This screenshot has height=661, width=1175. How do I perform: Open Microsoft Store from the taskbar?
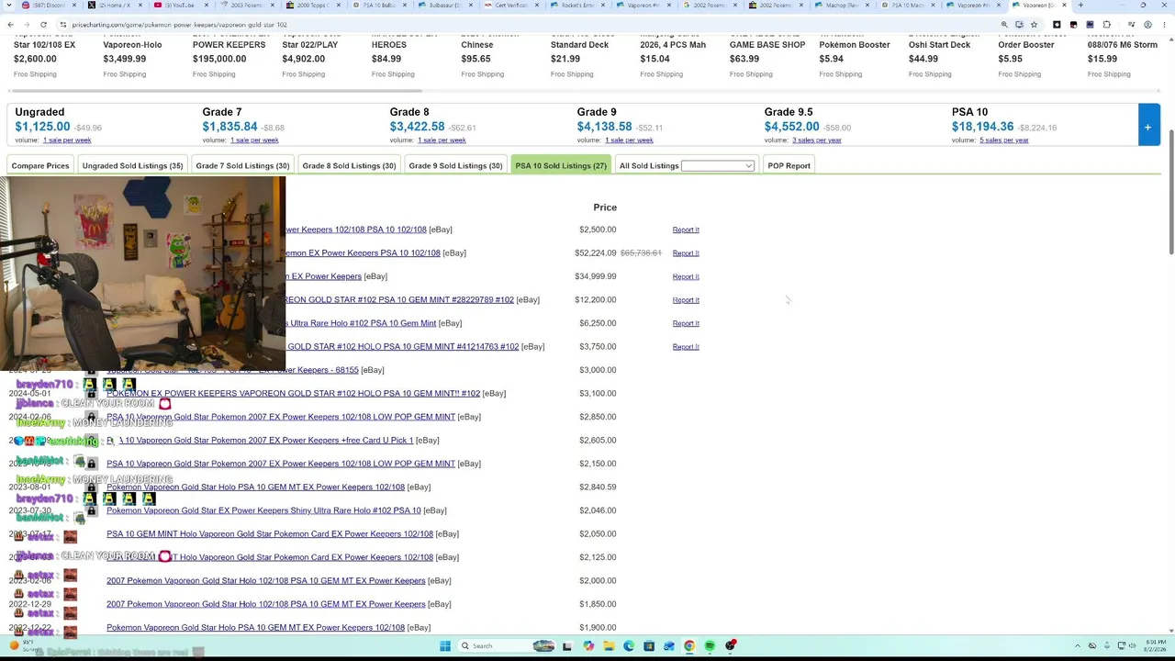(x=649, y=646)
